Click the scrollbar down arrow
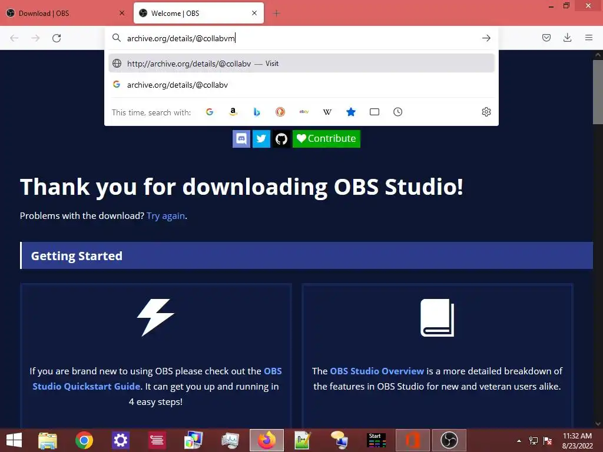This screenshot has width=603, height=452. pyautogui.click(x=598, y=424)
